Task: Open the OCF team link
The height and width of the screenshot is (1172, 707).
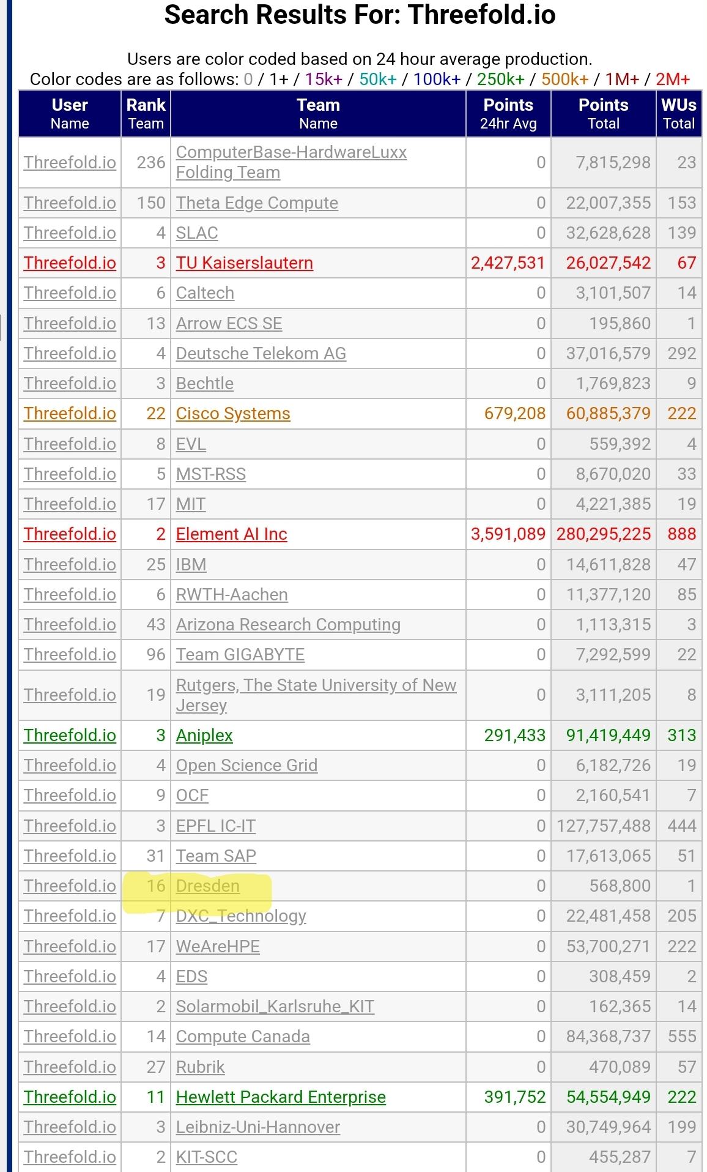Action: pos(192,795)
